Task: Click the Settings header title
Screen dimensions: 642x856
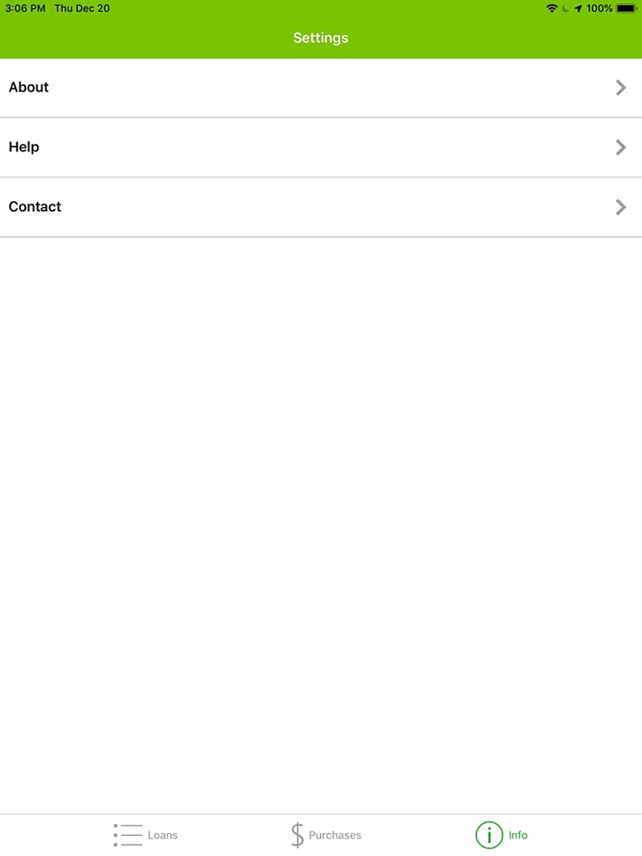Action: click(x=321, y=38)
